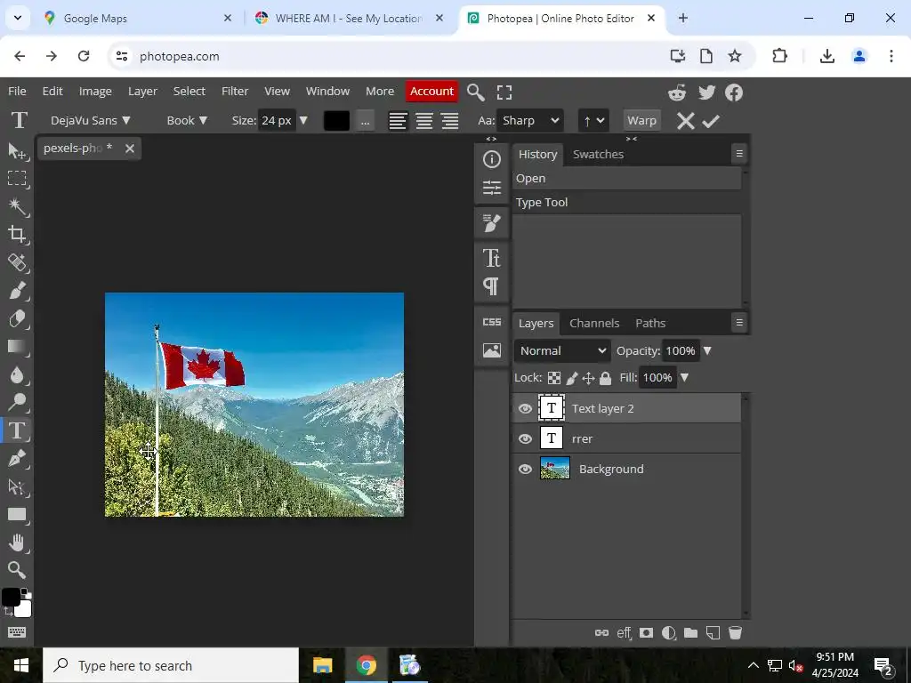
Task: Select the Blur drop tool
Action: (17, 374)
